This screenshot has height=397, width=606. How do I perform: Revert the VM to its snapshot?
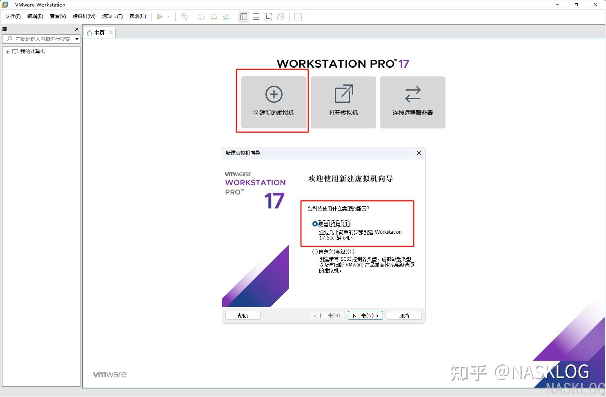coord(214,17)
